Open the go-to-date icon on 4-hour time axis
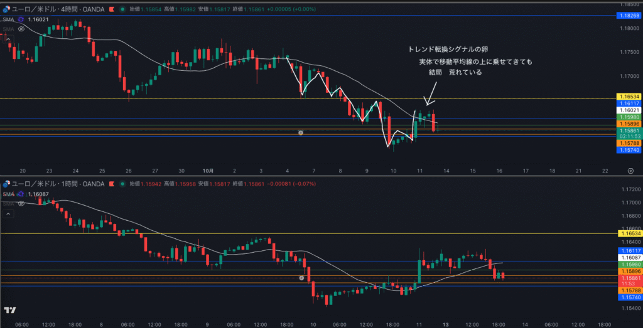Viewport: 643px width, 328px height. tap(630, 171)
